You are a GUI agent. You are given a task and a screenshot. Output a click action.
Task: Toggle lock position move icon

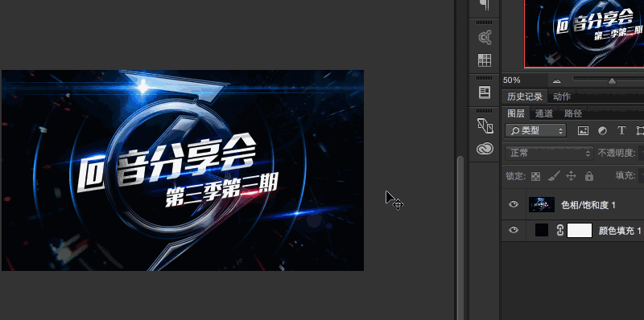pyautogui.click(x=571, y=176)
